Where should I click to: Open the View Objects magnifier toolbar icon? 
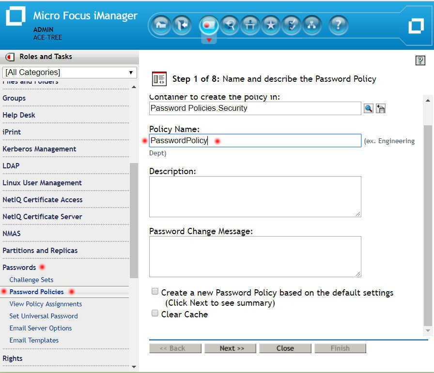click(230, 26)
